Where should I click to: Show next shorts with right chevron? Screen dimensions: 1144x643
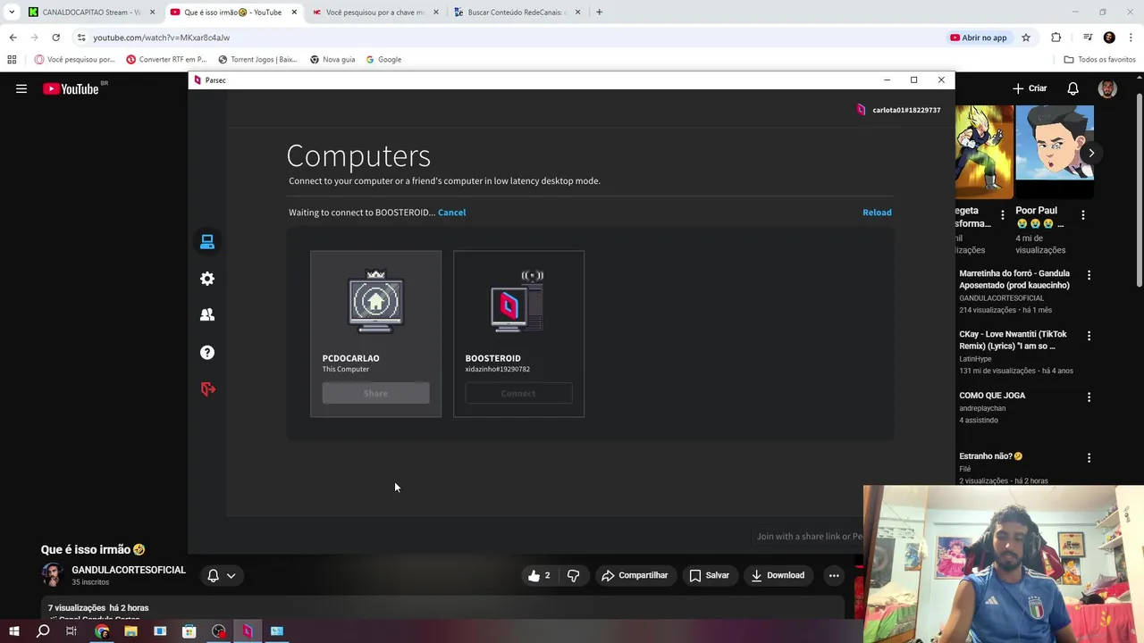1091,153
